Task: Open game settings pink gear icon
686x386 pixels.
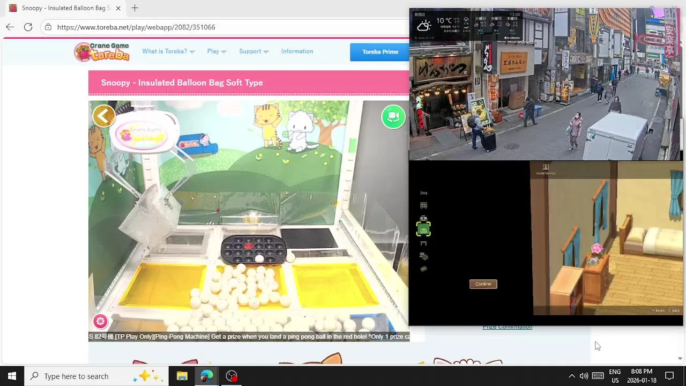Action: (100, 321)
